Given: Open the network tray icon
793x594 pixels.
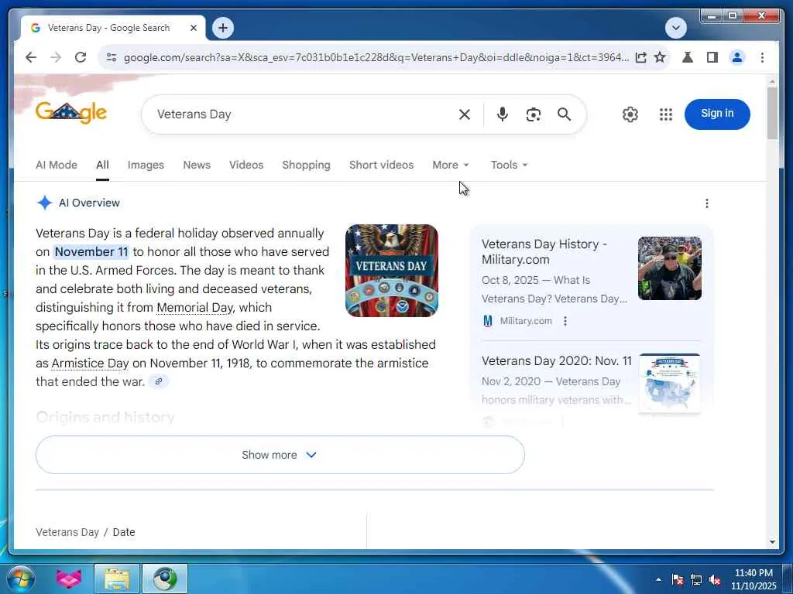Looking at the screenshot, I should (x=696, y=579).
